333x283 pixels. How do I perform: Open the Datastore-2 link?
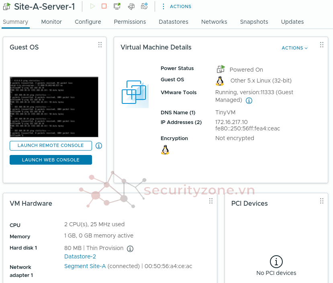tap(80, 256)
